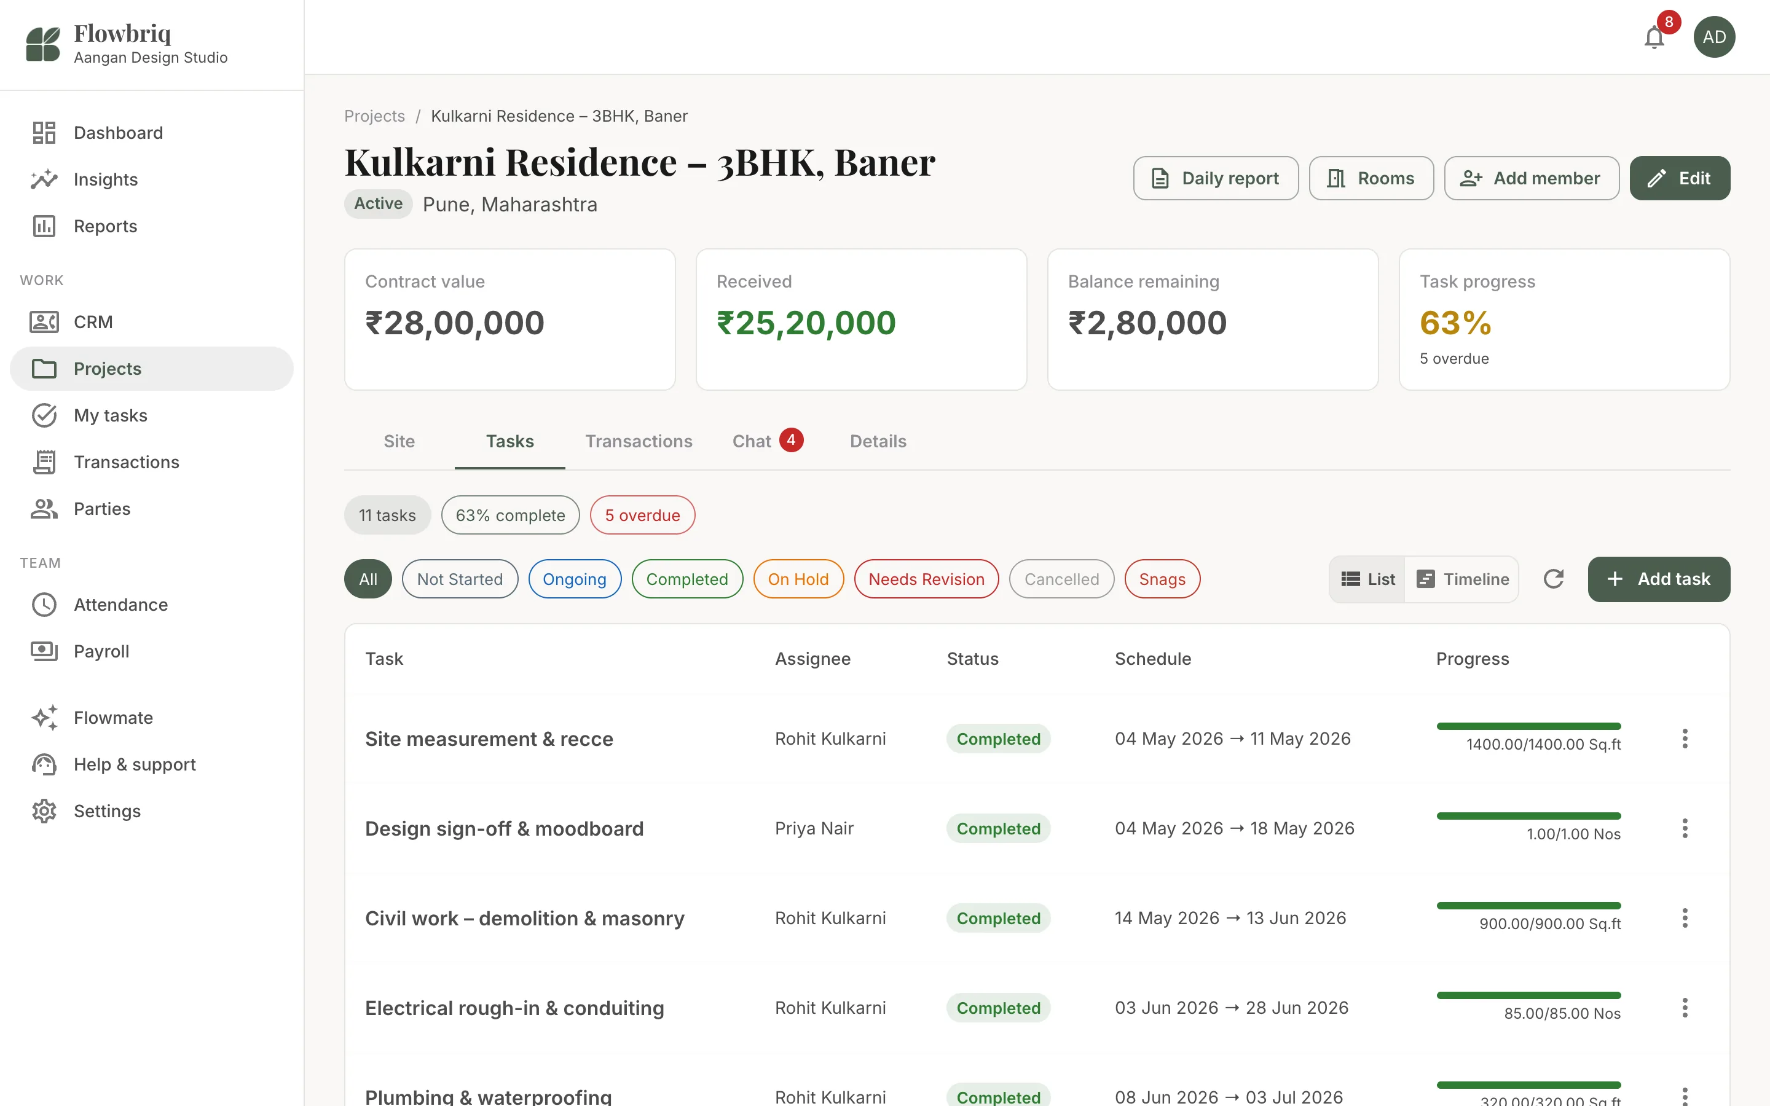Filter tasks by Snags
This screenshot has width=1770, height=1106.
pos(1162,579)
